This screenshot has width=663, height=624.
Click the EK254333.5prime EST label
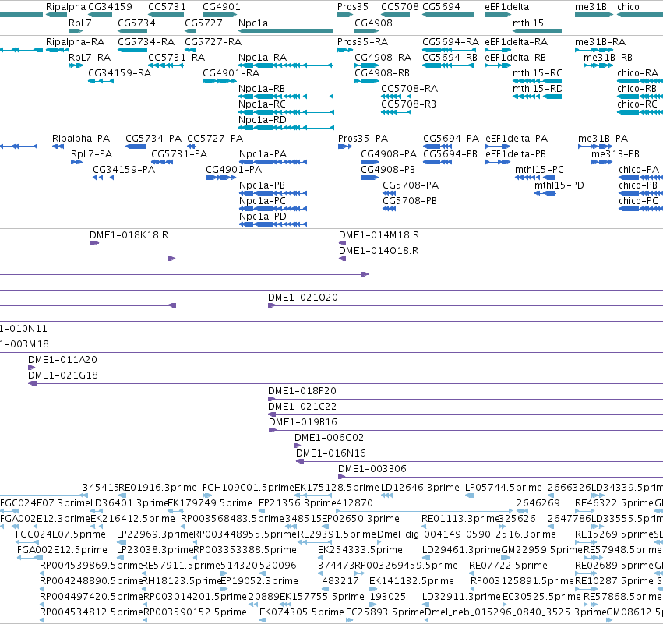(x=360, y=551)
